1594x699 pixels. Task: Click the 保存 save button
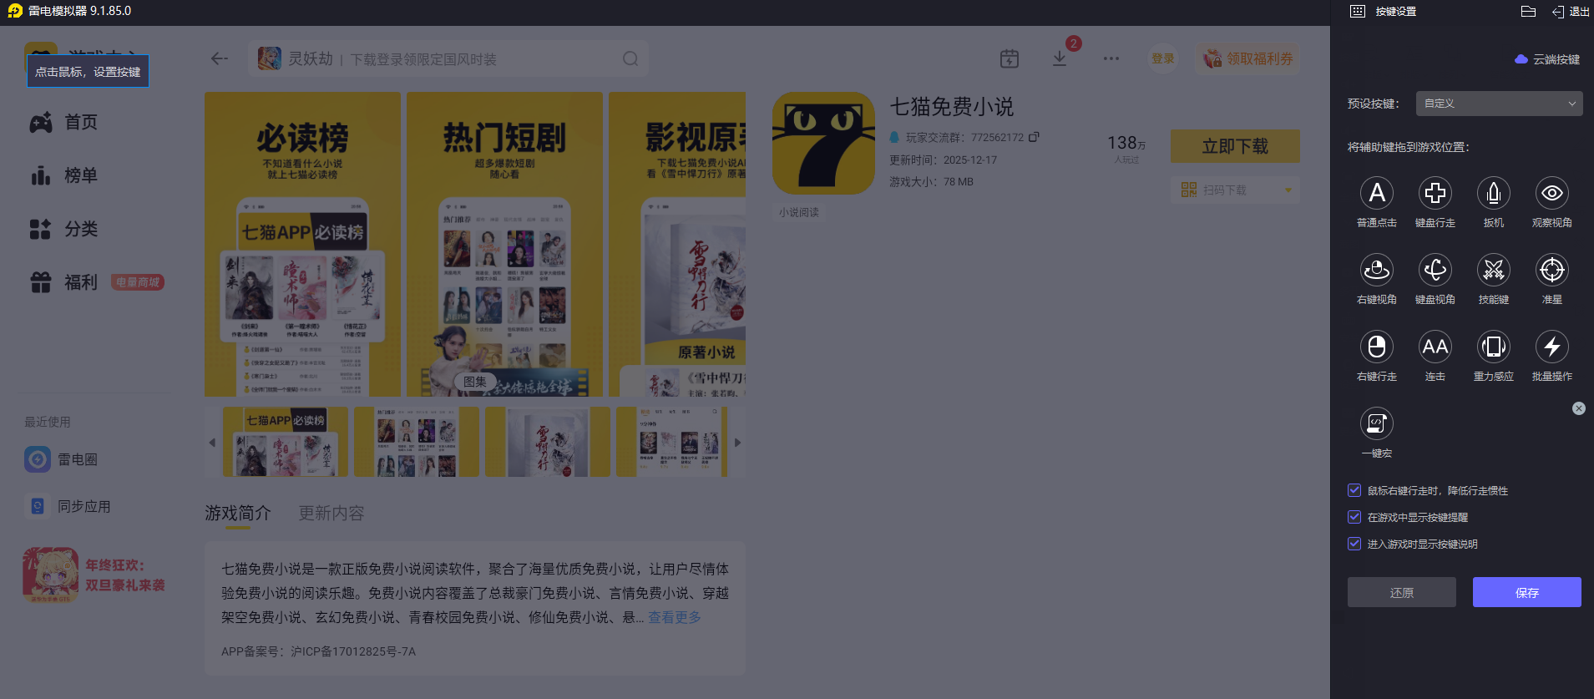pos(1527,592)
